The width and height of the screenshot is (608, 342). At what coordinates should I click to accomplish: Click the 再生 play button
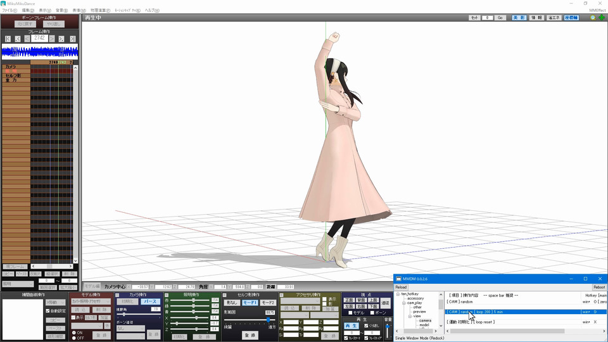click(x=351, y=326)
